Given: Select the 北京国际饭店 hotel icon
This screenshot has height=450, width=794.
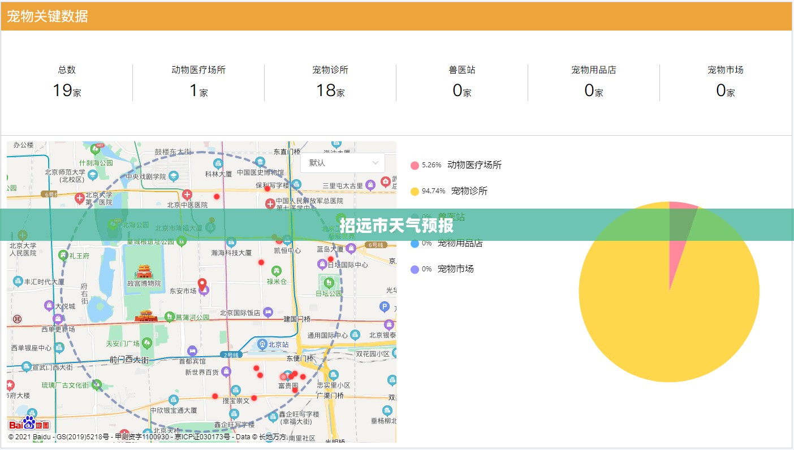Looking at the screenshot, I should coord(268,312).
